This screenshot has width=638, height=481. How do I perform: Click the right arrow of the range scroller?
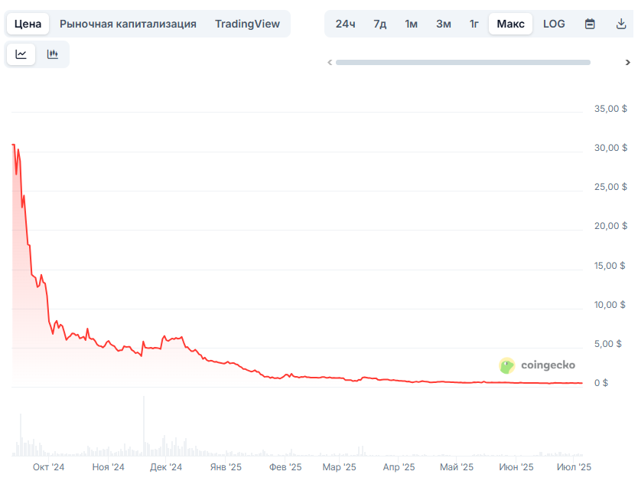pos(627,62)
